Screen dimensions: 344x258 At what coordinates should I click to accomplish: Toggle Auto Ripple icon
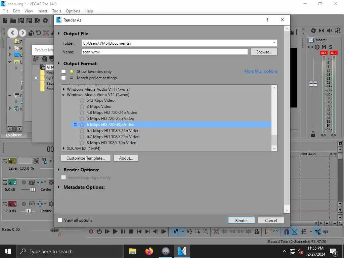(x=304, y=231)
